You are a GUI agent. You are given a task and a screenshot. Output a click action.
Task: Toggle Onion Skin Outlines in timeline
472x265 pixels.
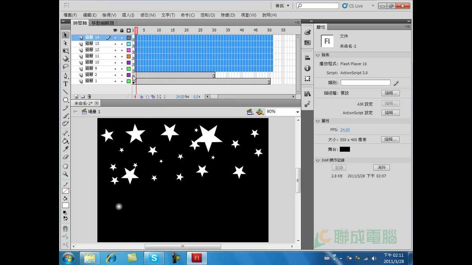[x=147, y=97]
